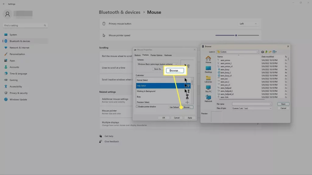Select the aero_helpsel_l cursor file
The image size is (312, 175).
226,91
